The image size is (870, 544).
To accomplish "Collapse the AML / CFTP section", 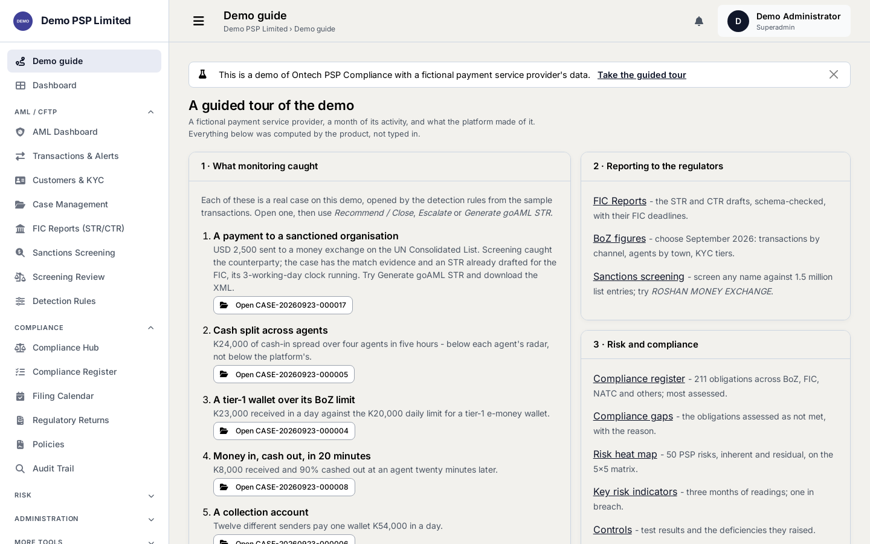I will (x=151, y=112).
